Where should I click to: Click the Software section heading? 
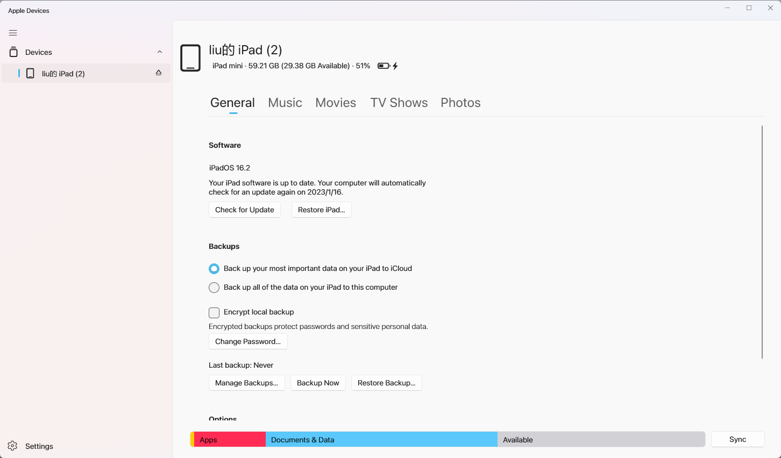(225, 145)
